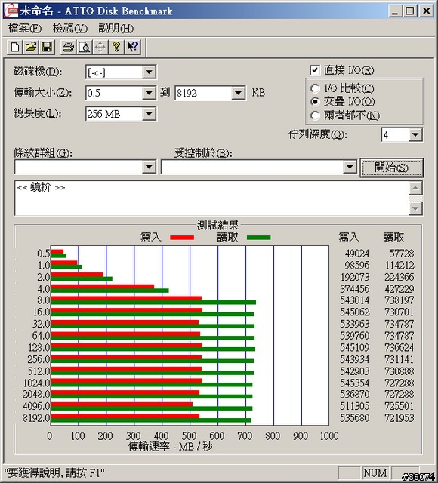Expand the 受控制於 dropdown
This screenshot has height=483, width=438.
click(x=350, y=167)
